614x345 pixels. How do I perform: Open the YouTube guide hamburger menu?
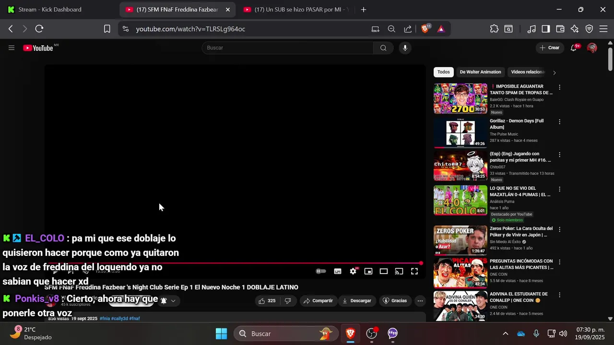pyautogui.click(x=12, y=48)
